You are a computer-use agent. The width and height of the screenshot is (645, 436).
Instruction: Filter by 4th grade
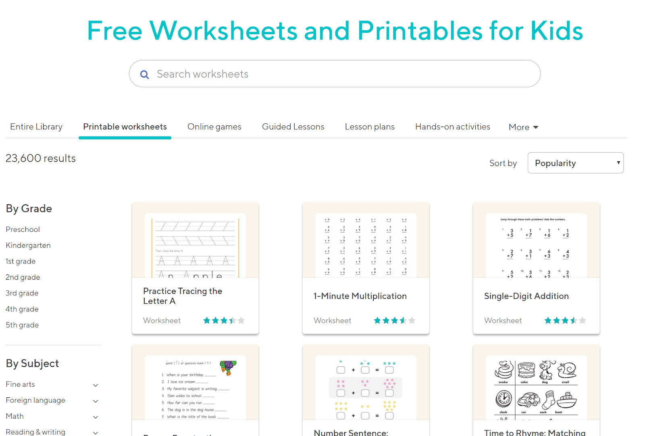coord(22,309)
